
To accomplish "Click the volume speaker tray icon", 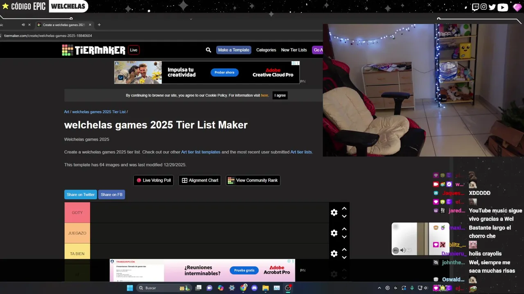I will coord(426,288).
